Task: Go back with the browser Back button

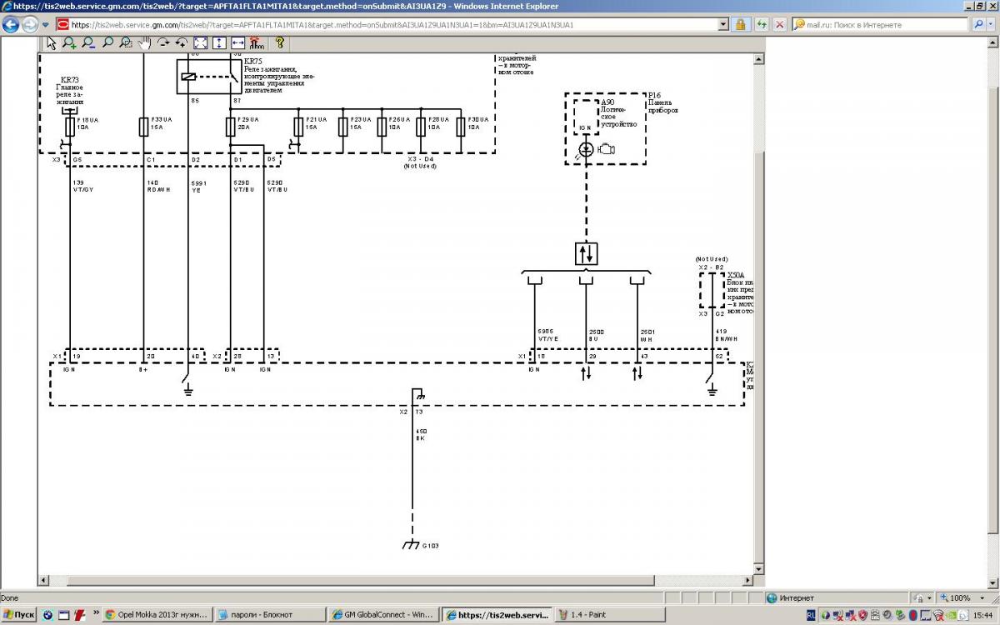Action: point(11,24)
